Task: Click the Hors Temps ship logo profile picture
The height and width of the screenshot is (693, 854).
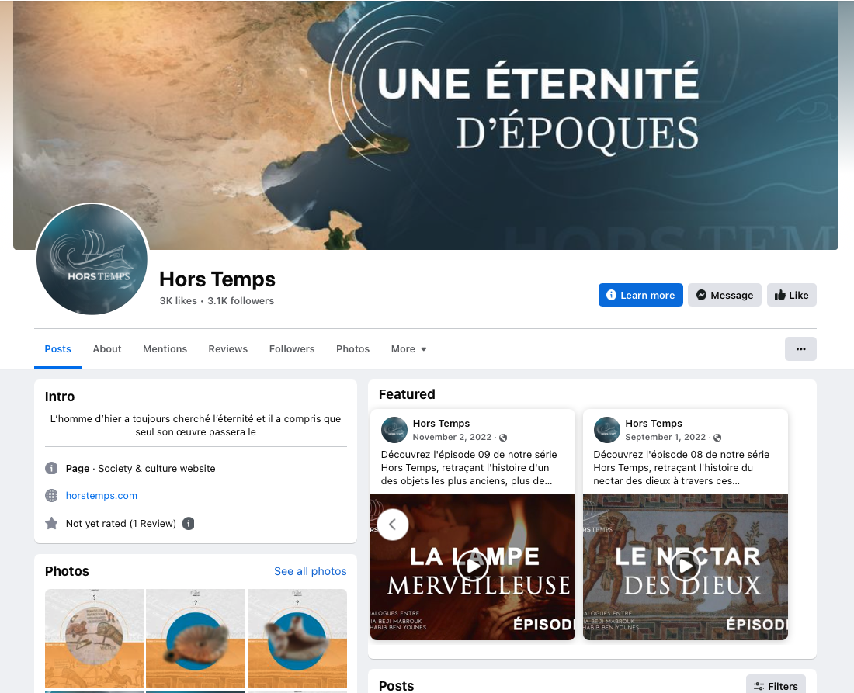Action: point(92,260)
